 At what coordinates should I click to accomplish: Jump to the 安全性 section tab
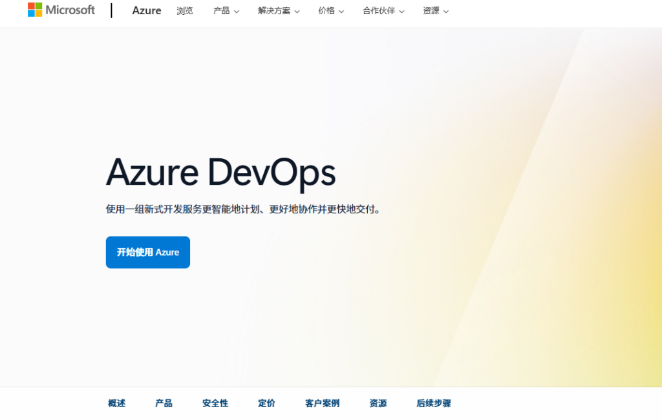pos(215,404)
